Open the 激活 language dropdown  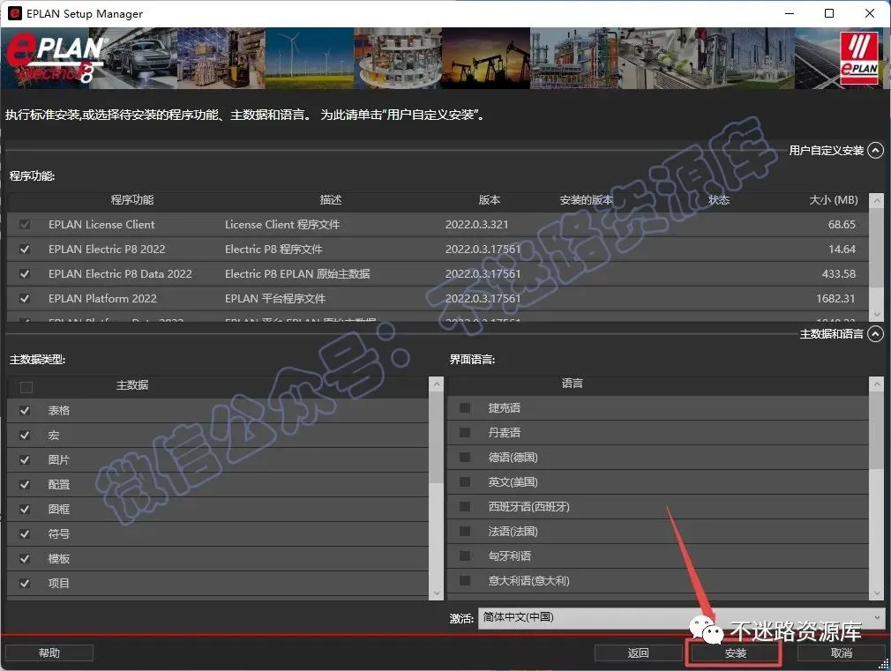click(681, 617)
